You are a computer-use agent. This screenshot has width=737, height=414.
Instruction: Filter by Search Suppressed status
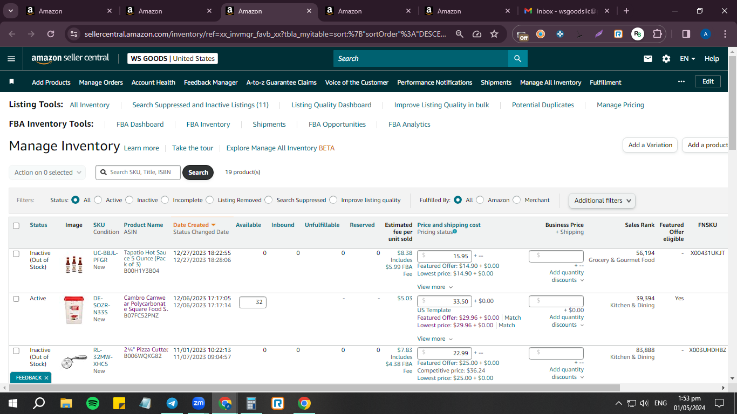pyautogui.click(x=269, y=200)
